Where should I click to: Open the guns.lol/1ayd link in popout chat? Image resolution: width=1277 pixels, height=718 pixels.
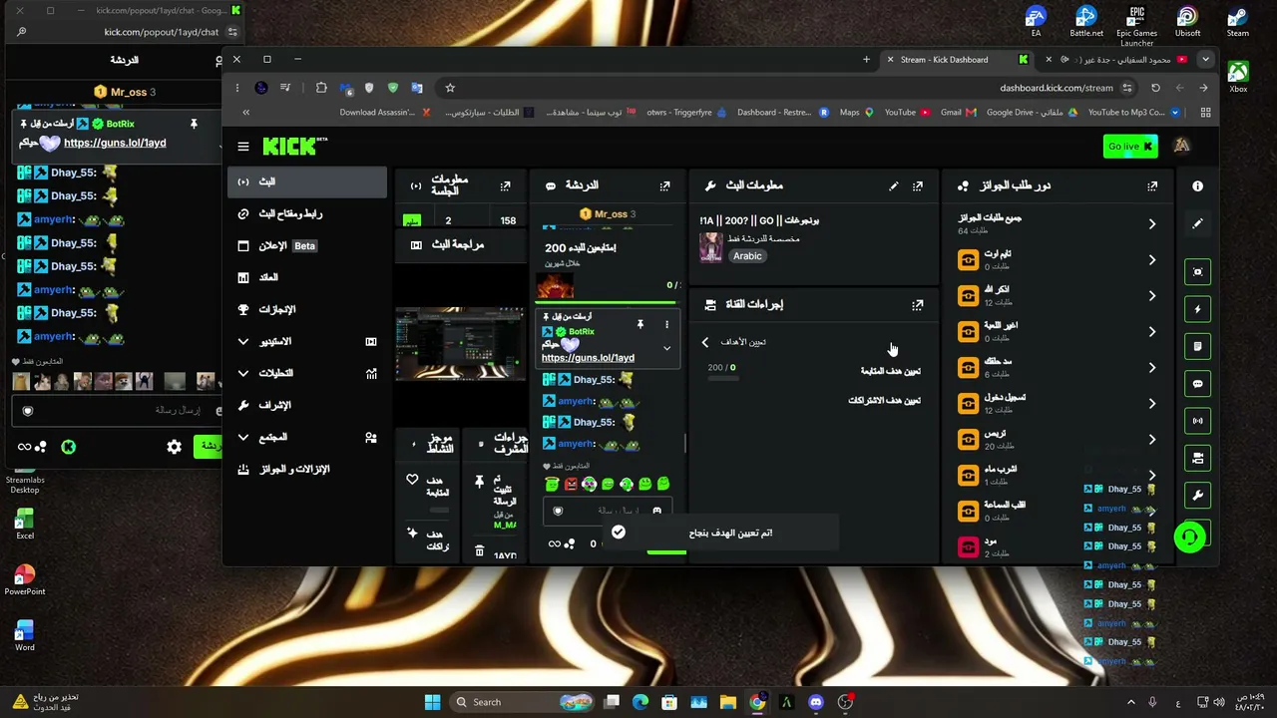coord(115,143)
